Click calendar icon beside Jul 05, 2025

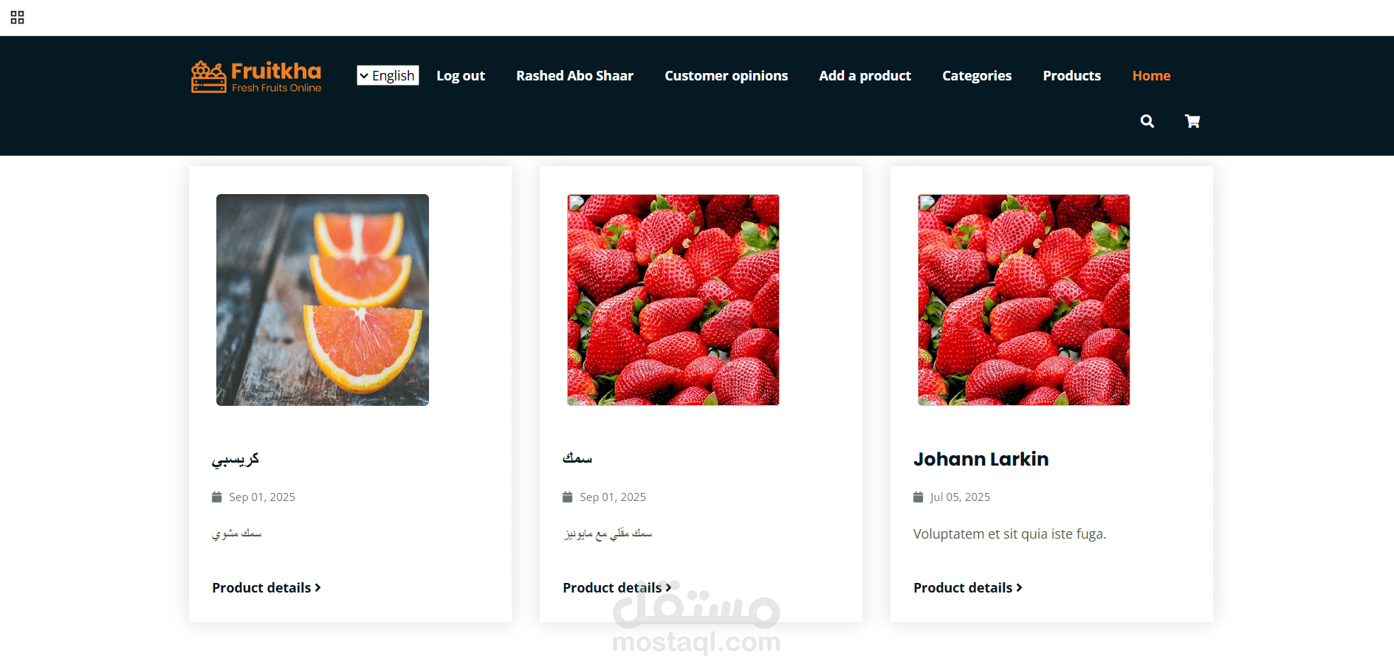point(918,497)
